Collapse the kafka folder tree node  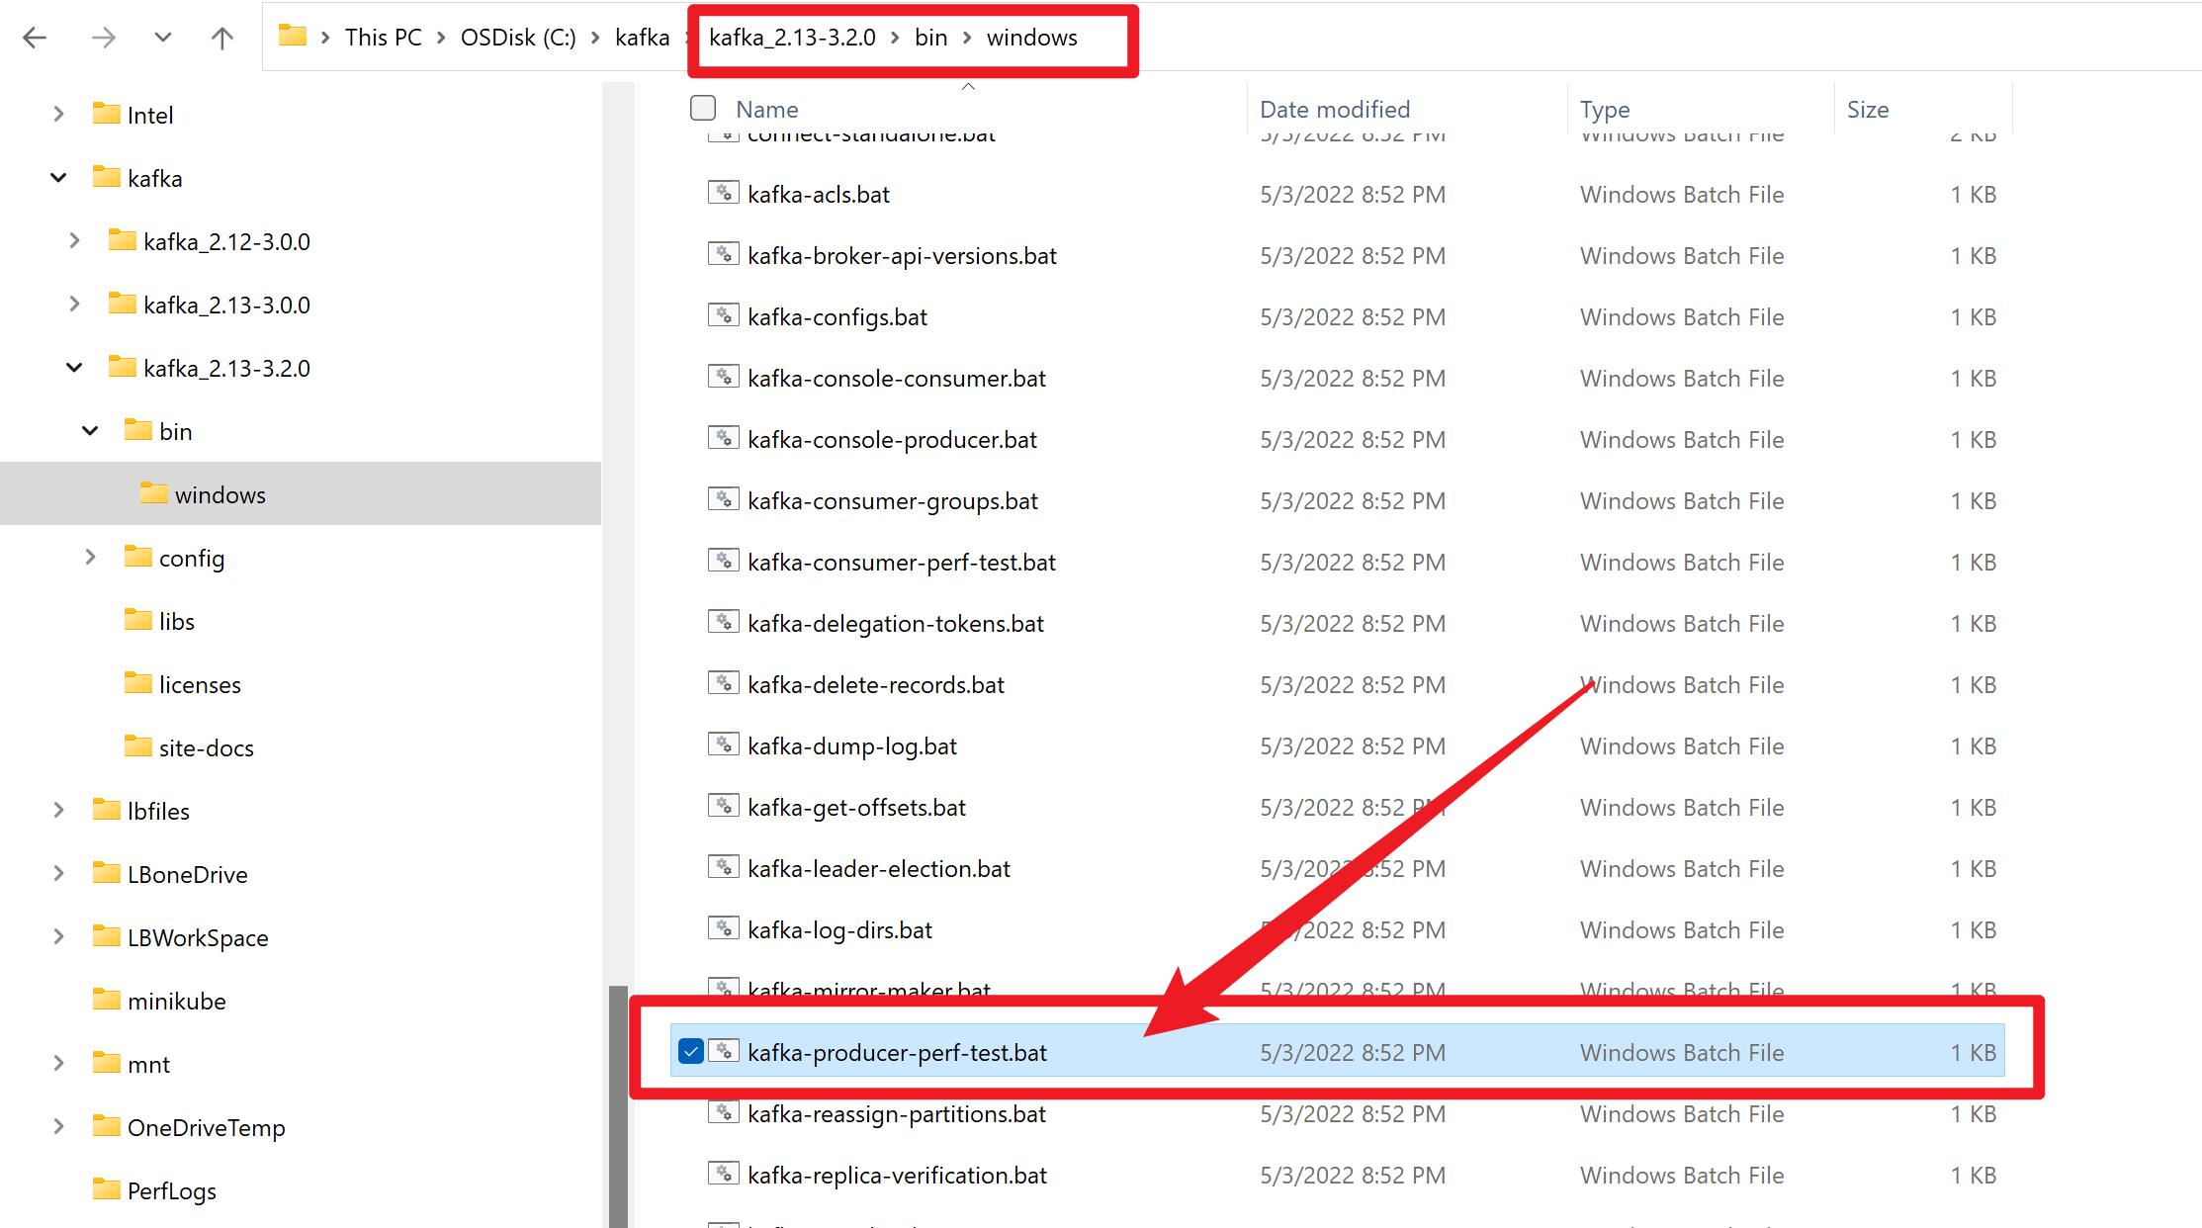(x=58, y=178)
